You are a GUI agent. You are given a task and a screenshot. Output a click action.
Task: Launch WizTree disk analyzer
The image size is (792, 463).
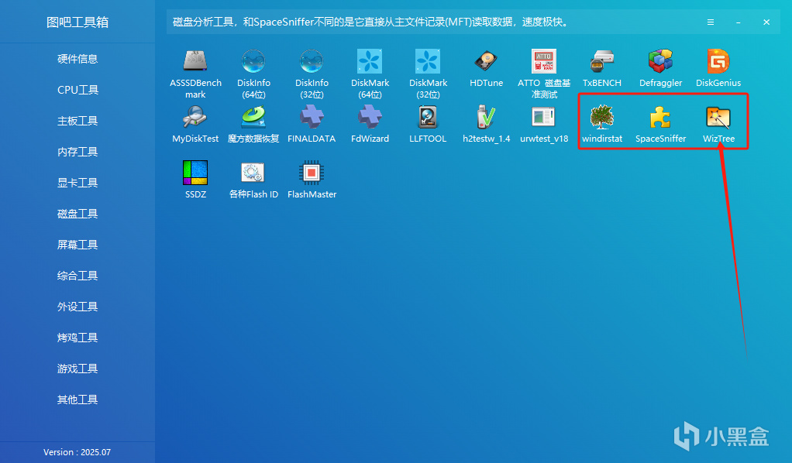(x=718, y=124)
